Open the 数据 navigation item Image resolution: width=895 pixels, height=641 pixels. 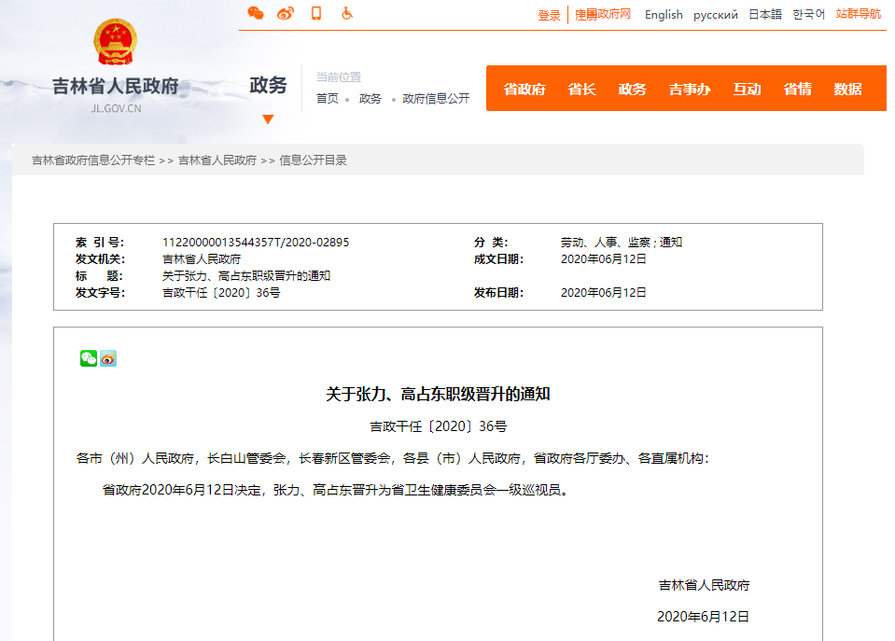847,90
